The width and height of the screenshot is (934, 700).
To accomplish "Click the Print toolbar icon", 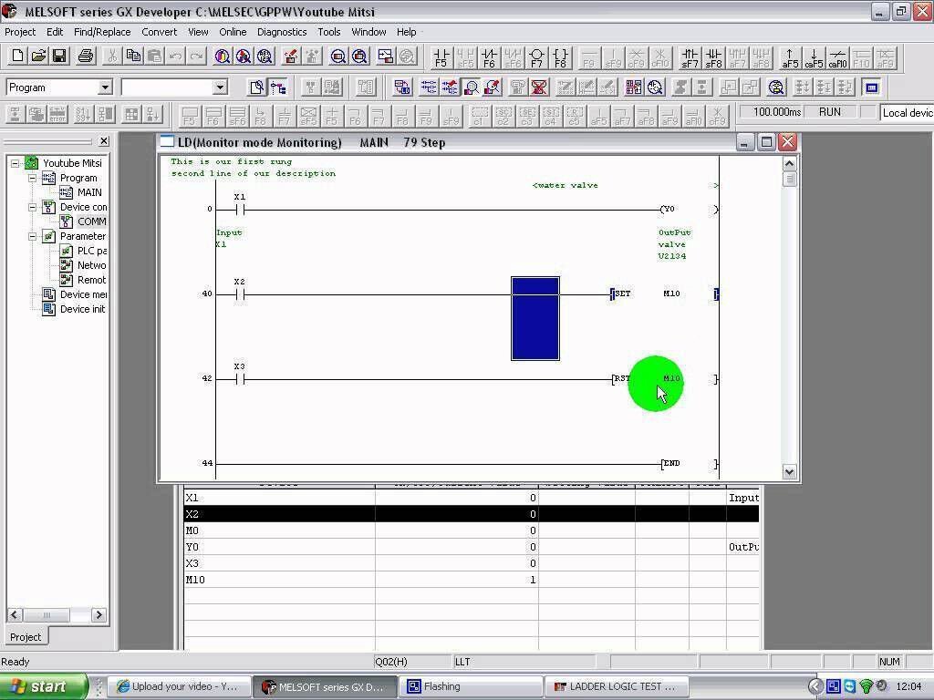I will (x=85, y=56).
